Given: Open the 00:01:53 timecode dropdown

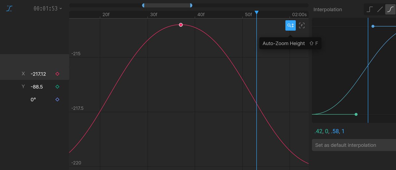Looking at the screenshot, I should pyautogui.click(x=48, y=9).
